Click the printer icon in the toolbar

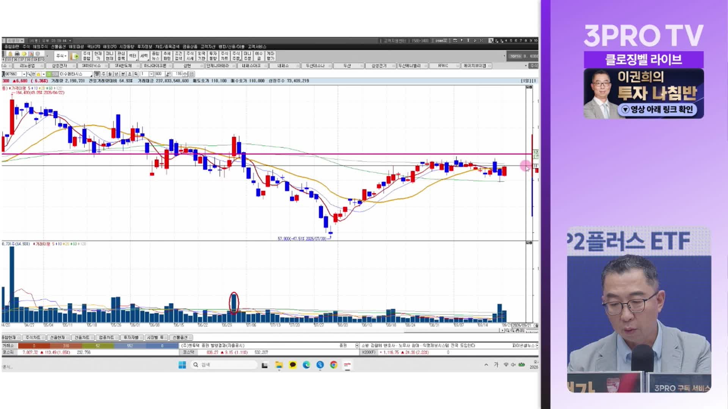[17, 54]
